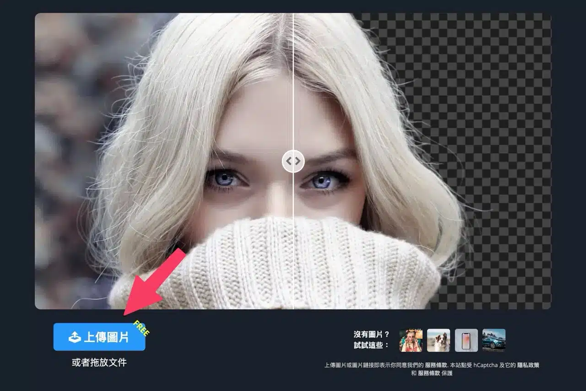Screen dimensions: 586x391
Task: Click the yellow FREE badge on the upload button
Action: point(141,328)
